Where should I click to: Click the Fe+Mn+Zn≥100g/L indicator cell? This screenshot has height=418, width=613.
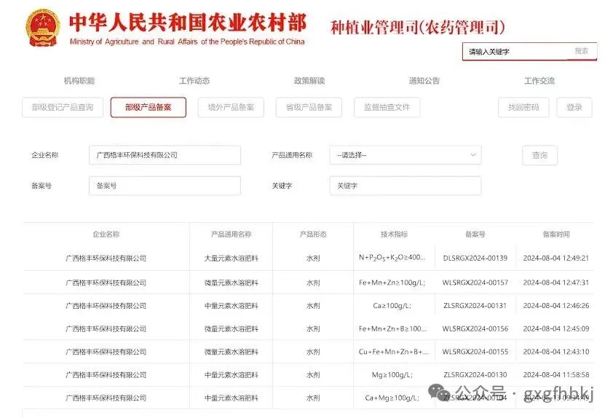click(392, 283)
